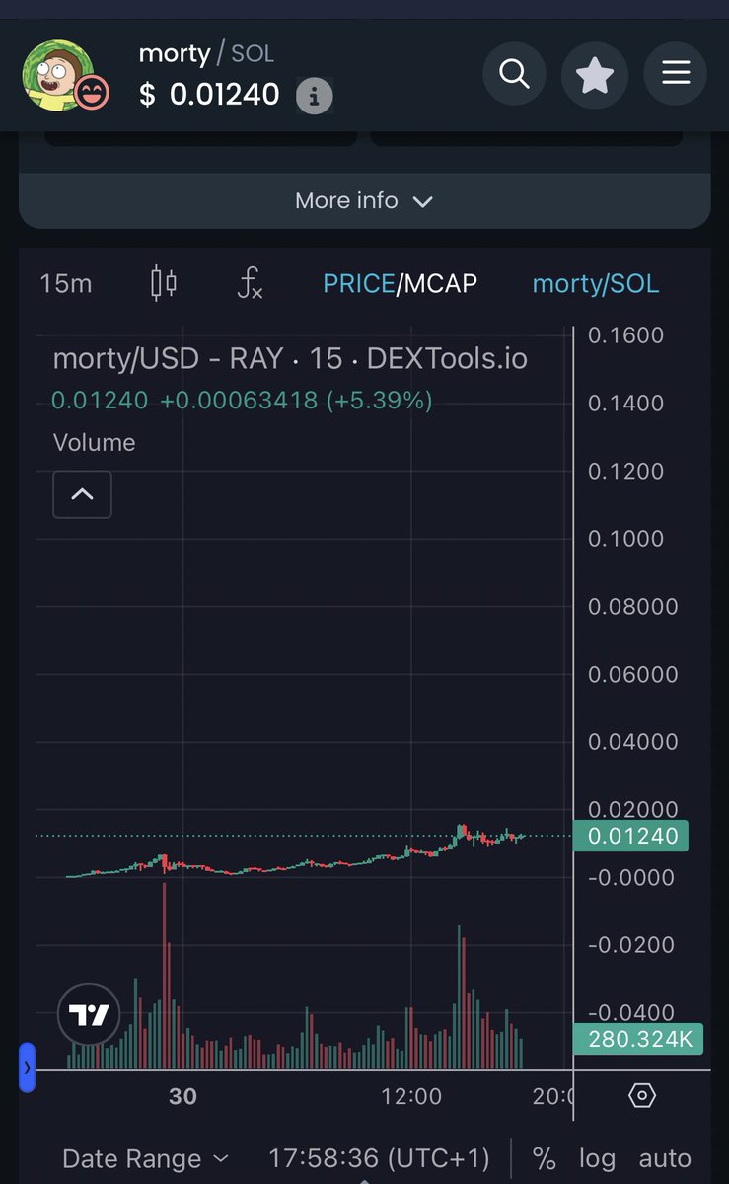Click the 30 date axis label

pyautogui.click(x=182, y=1096)
